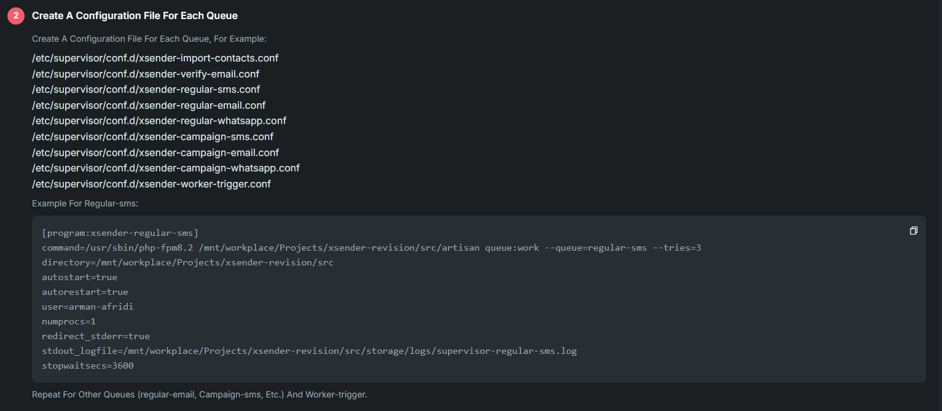Click the 'Repeat For Other Queues' note
This screenshot has height=411, width=942.
tap(199, 394)
